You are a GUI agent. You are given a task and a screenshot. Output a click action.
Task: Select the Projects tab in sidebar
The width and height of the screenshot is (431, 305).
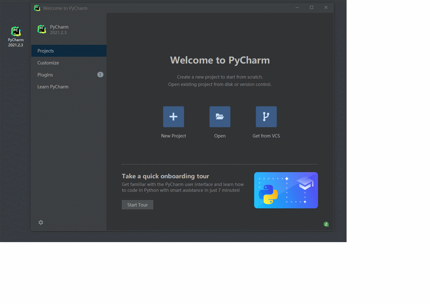click(69, 51)
